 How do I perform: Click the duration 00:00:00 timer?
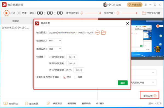click(50, 13)
